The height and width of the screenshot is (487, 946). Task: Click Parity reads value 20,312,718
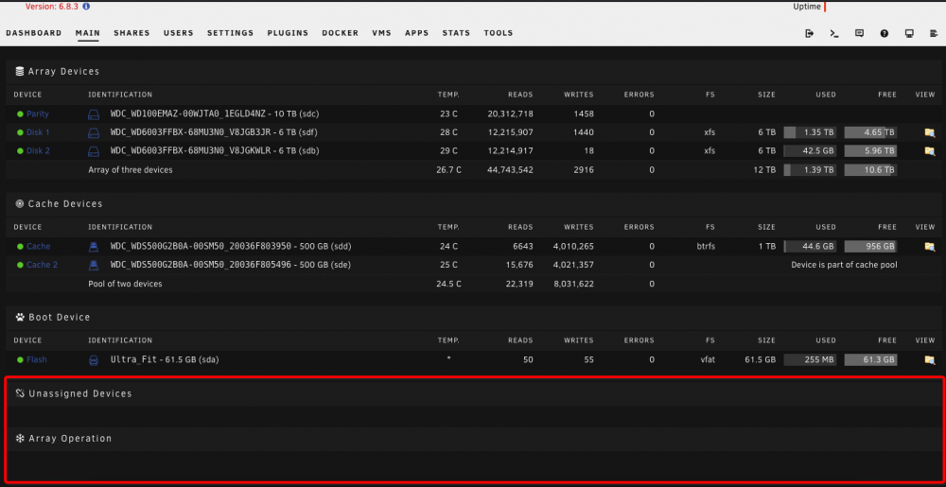click(510, 113)
